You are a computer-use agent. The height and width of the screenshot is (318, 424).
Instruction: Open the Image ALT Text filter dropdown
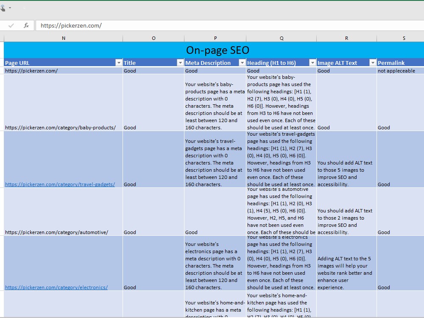[x=373, y=63]
